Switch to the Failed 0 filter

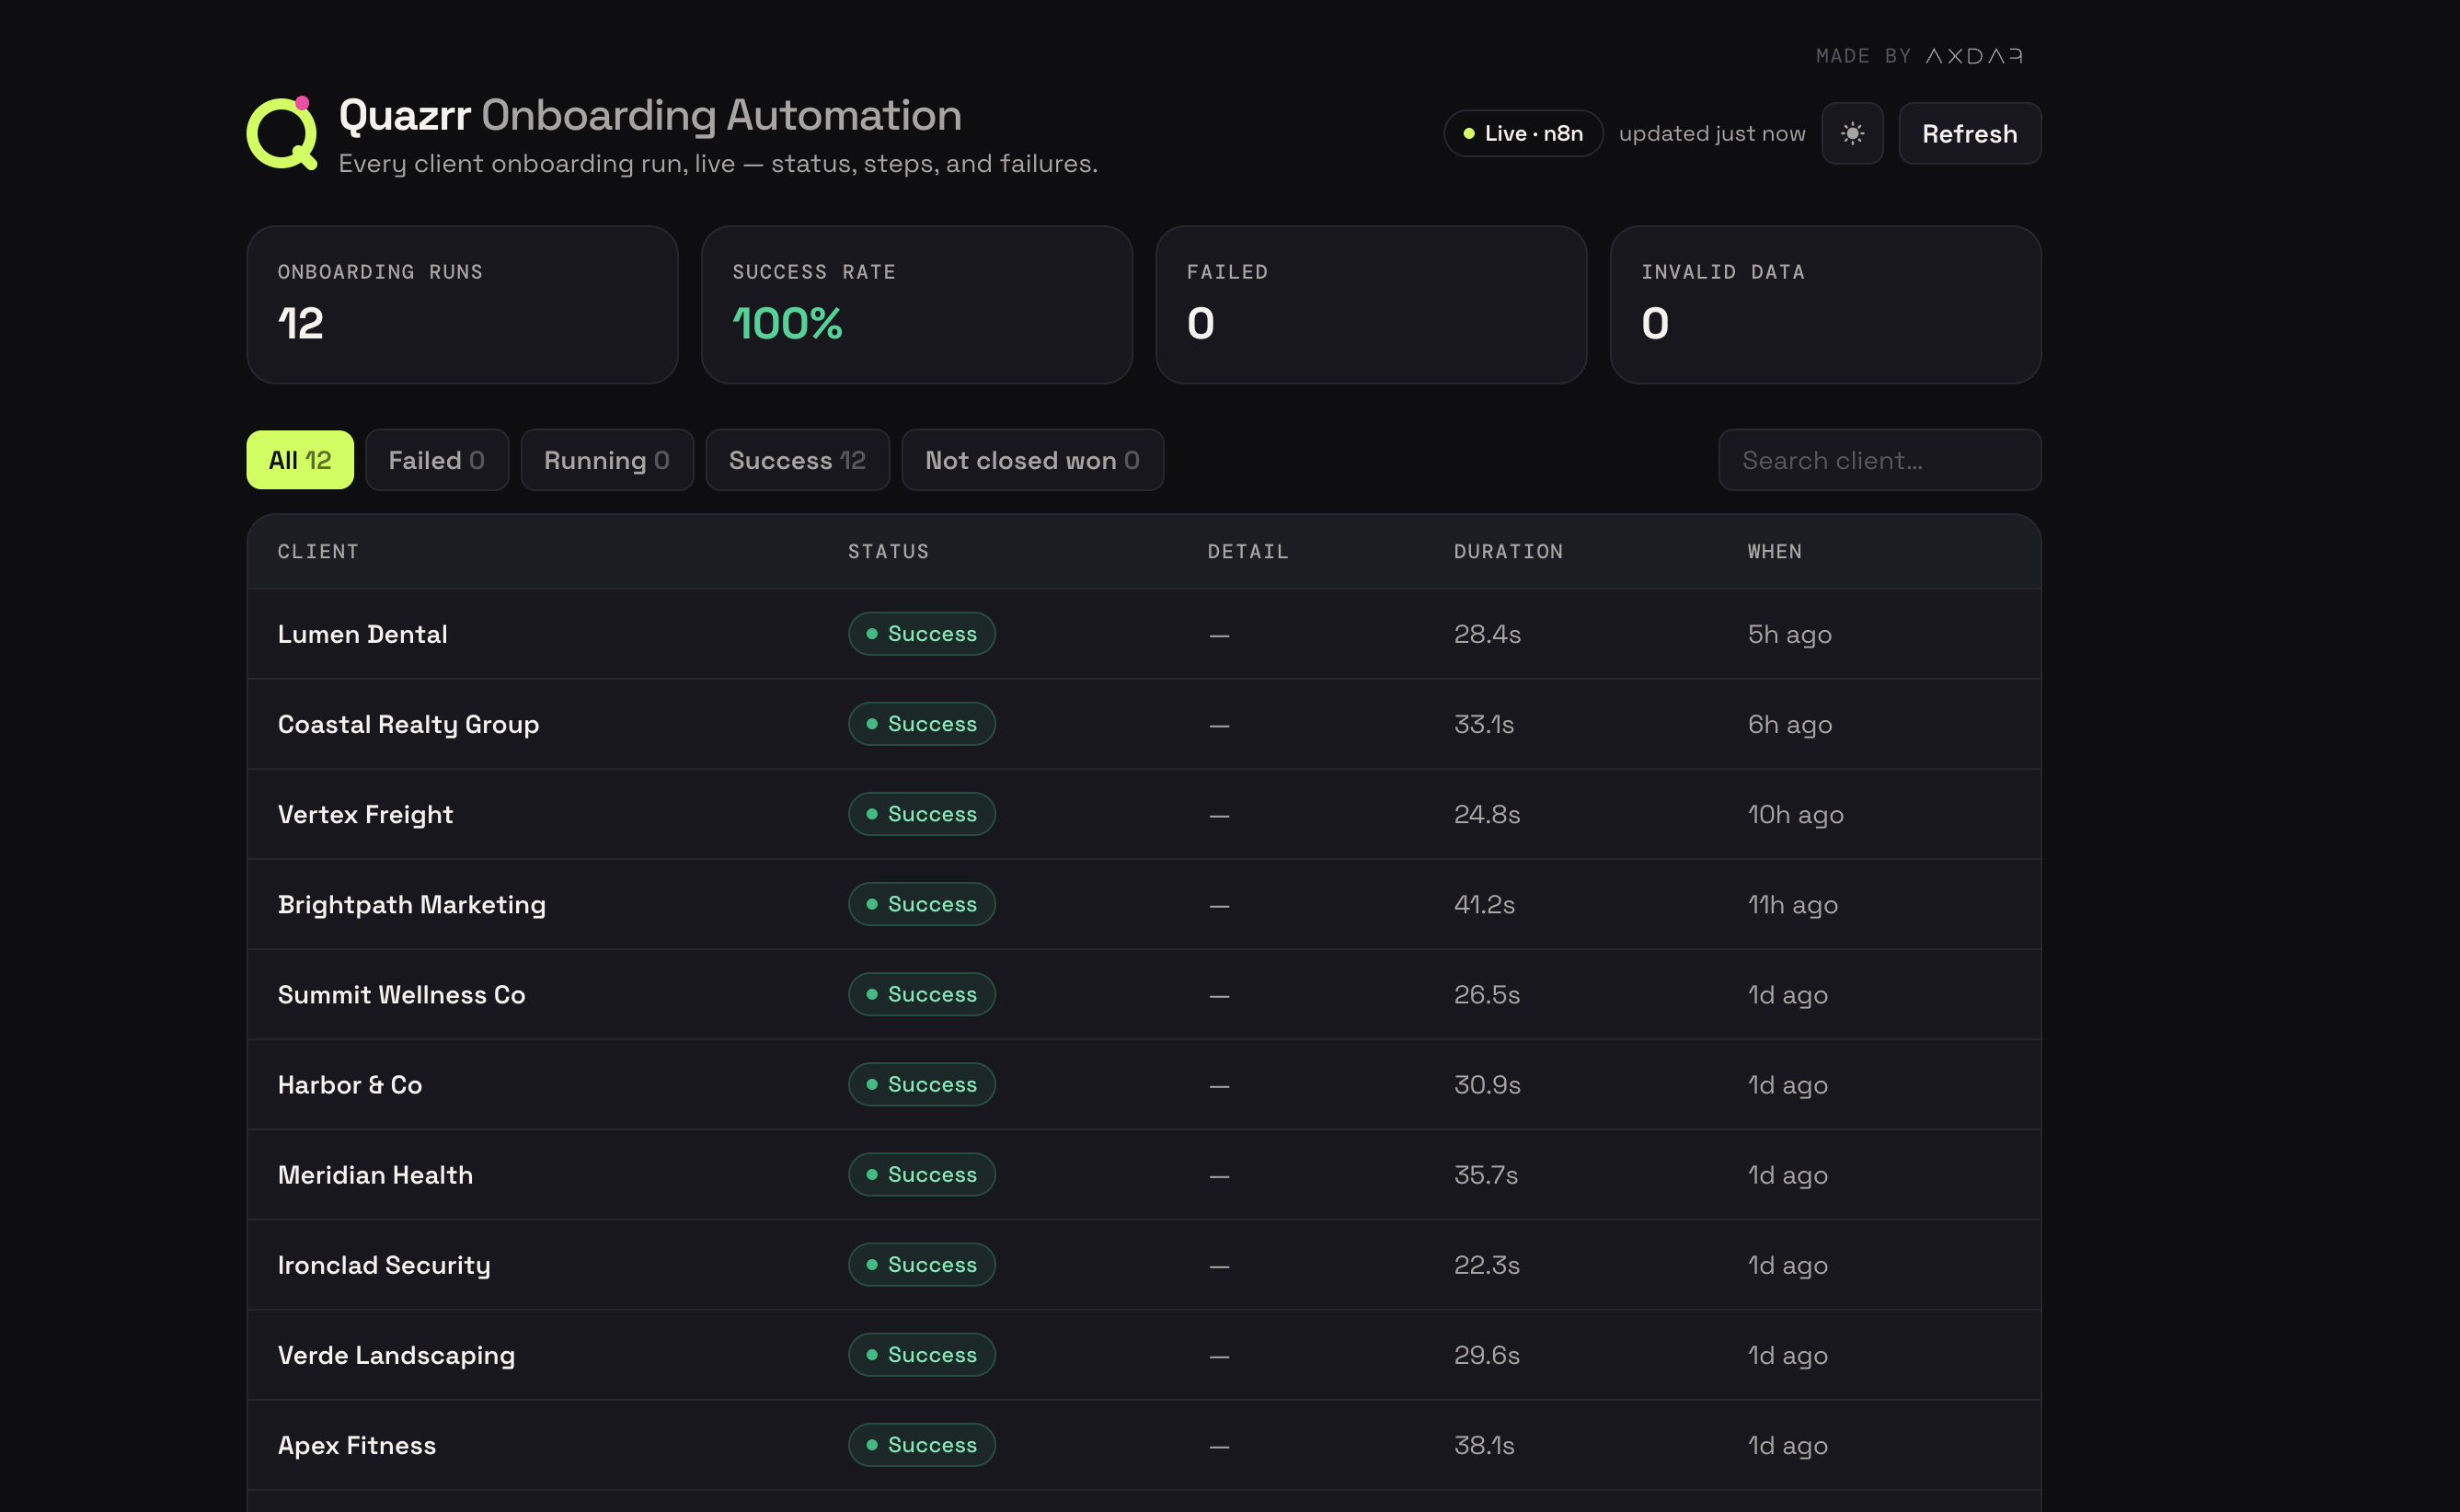[x=437, y=460]
